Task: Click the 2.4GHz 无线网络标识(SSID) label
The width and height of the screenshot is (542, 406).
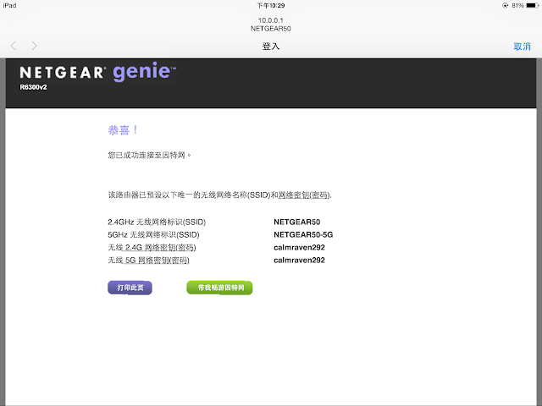Action: pos(157,222)
